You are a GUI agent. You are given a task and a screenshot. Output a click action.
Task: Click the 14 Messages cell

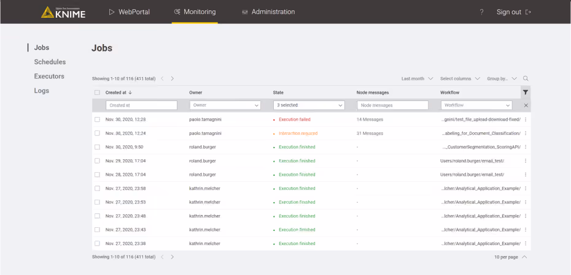click(370, 119)
